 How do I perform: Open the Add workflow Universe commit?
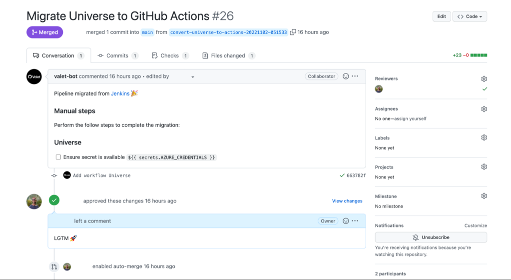coord(102,175)
